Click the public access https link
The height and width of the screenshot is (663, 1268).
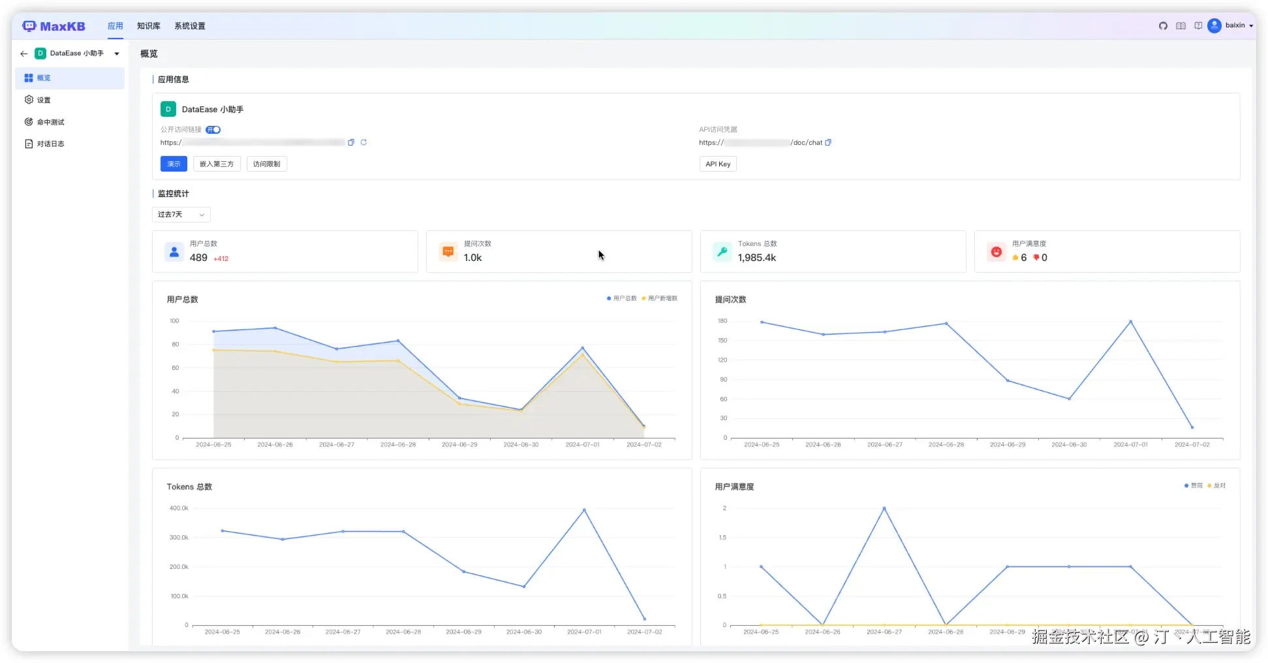[253, 142]
